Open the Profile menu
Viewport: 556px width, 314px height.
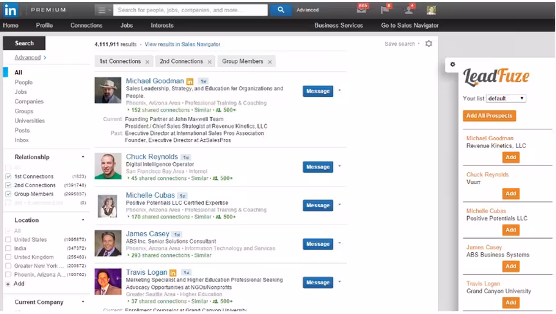click(44, 26)
